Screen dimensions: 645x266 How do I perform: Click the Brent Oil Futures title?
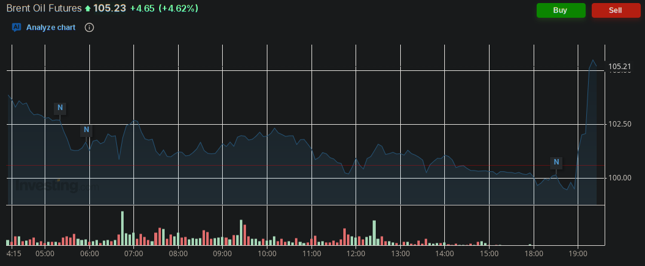click(43, 9)
